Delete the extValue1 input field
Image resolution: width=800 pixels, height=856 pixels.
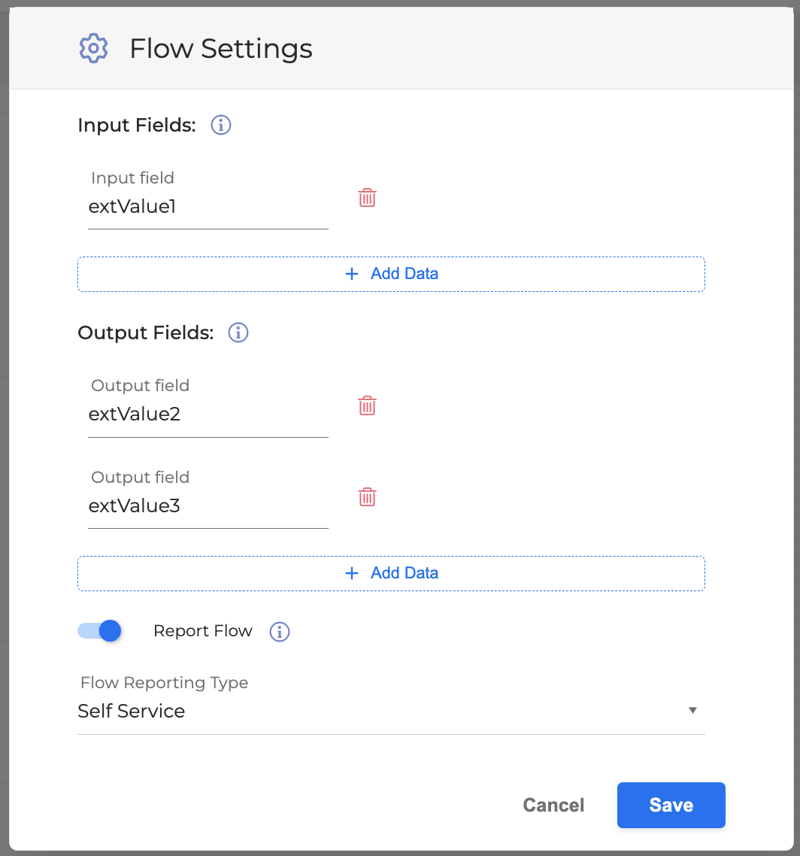367,199
